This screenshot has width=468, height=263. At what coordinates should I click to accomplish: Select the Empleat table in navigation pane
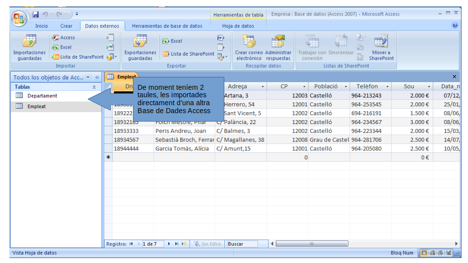(x=56, y=107)
